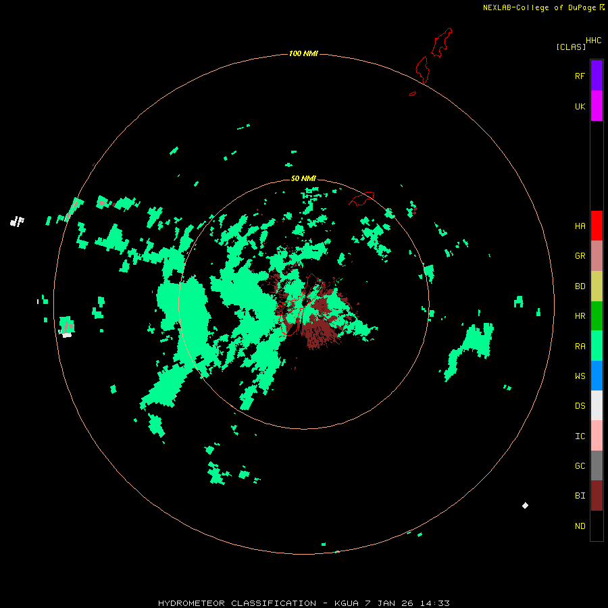This screenshot has height=608, width=608.
Task: Click the 50 NMI range ring label
Action: [303, 178]
